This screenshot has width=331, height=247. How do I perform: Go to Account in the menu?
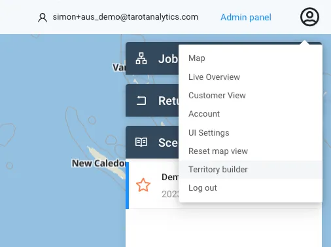(251, 114)
